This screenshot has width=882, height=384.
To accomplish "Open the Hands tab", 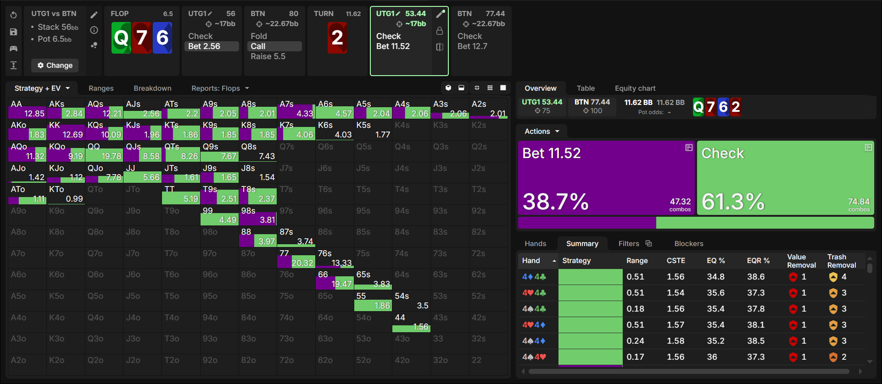I will click(x=536, y=244).
